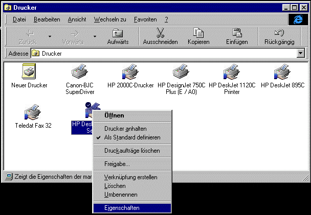This screenshot has height=215, width=311.
Task: Click into the Adresse input field
Action: pyautogui.click(x=164, y=53)
